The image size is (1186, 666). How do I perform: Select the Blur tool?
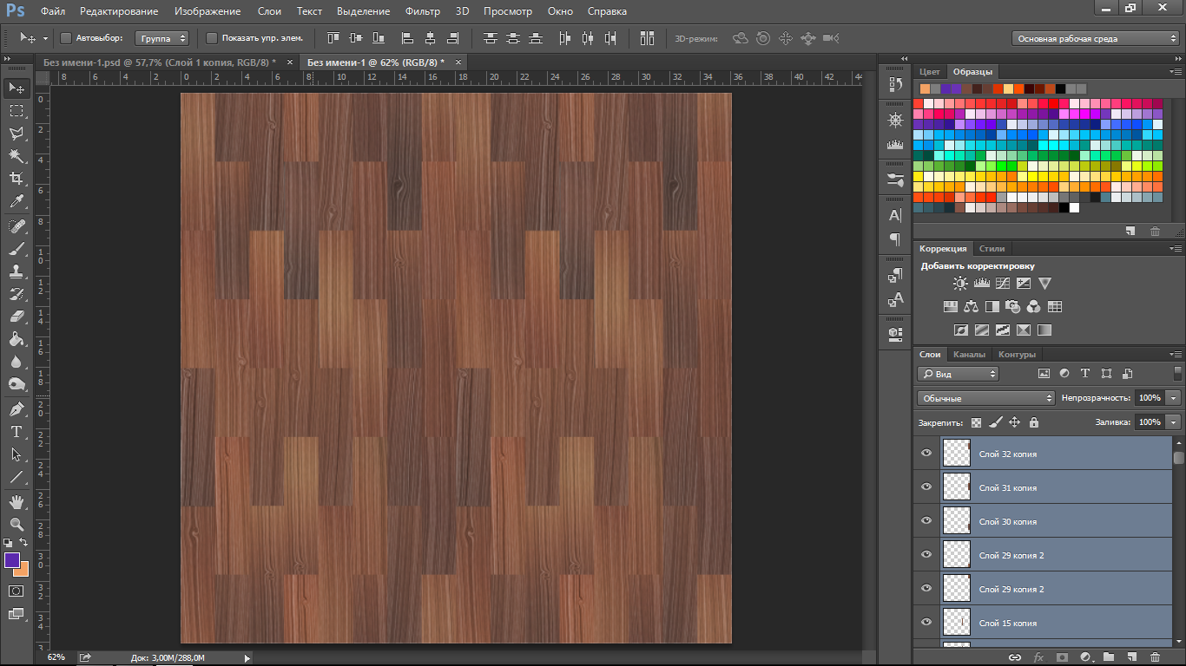tap(16, 362)
